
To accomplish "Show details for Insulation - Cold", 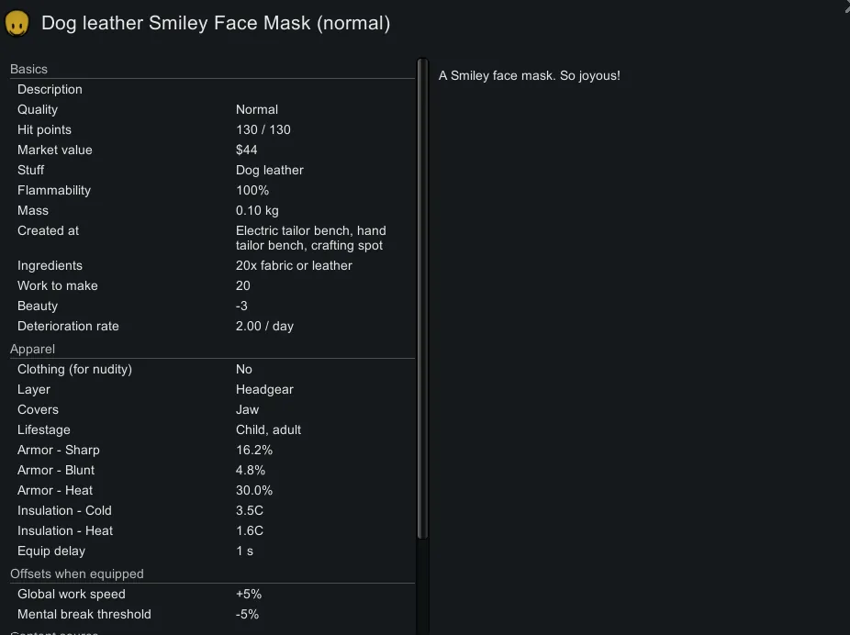I will (x=213, y=510).
